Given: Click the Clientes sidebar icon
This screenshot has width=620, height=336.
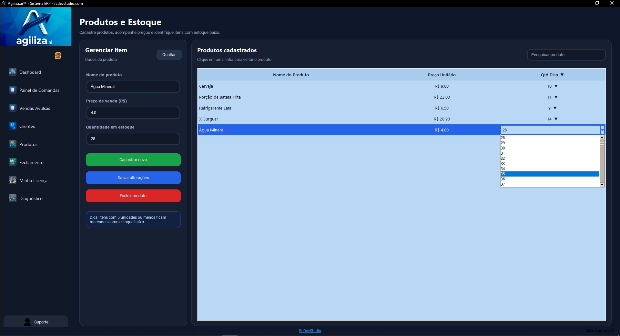Looking at the screenshot, I should coord(13,126).
